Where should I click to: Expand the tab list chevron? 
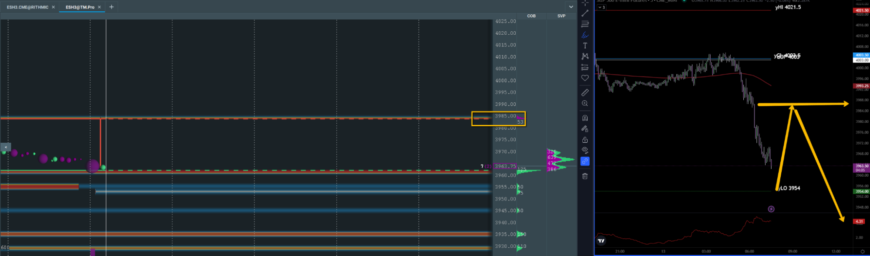click(571, 7)
